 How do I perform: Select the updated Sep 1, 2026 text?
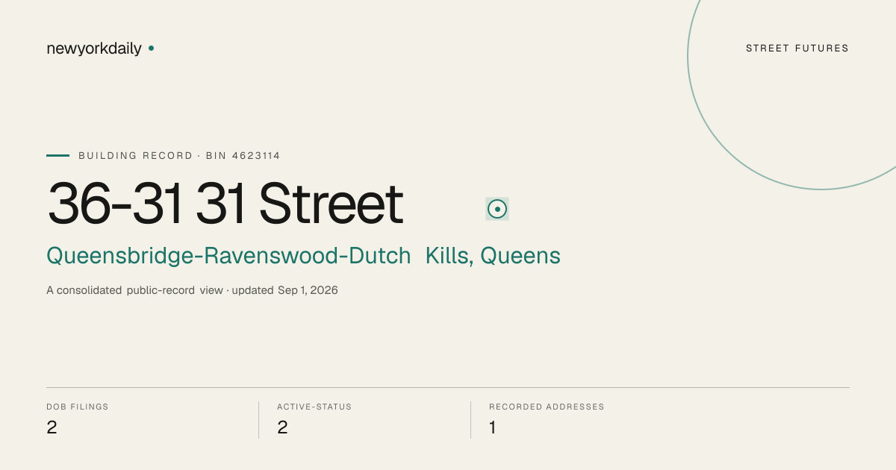click(285, 290)
